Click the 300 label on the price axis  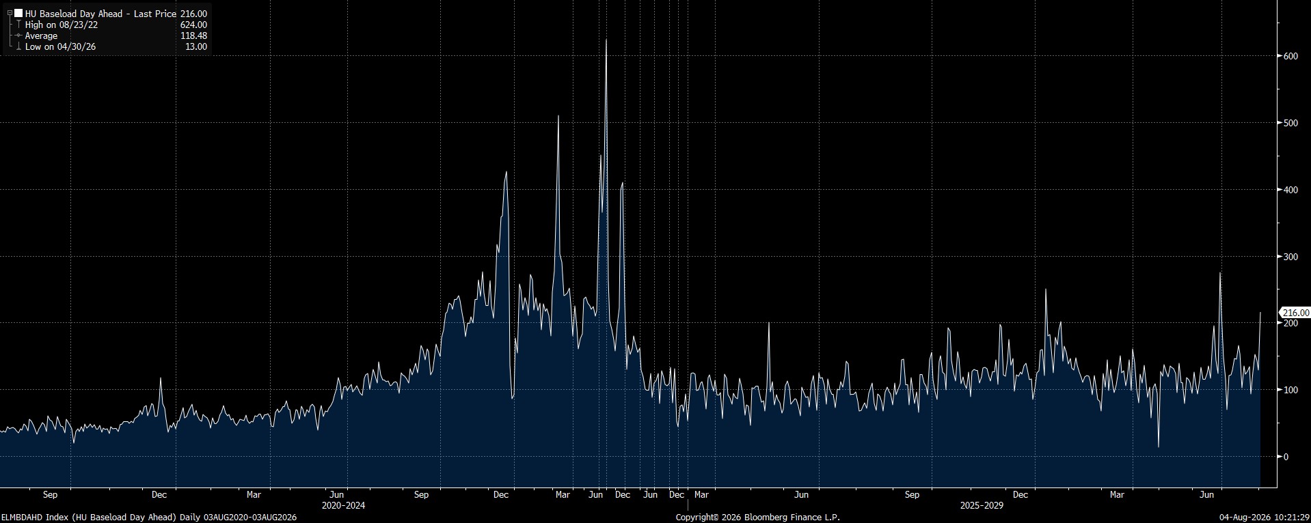(1290, 257)
